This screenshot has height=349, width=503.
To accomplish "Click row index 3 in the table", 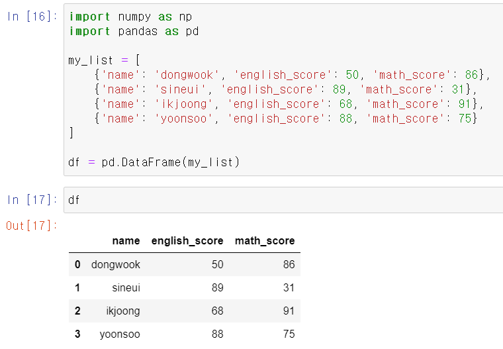I will (x=77, y=334).
